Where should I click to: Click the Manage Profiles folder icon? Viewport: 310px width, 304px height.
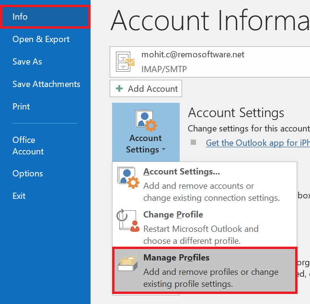coord(128,263)
